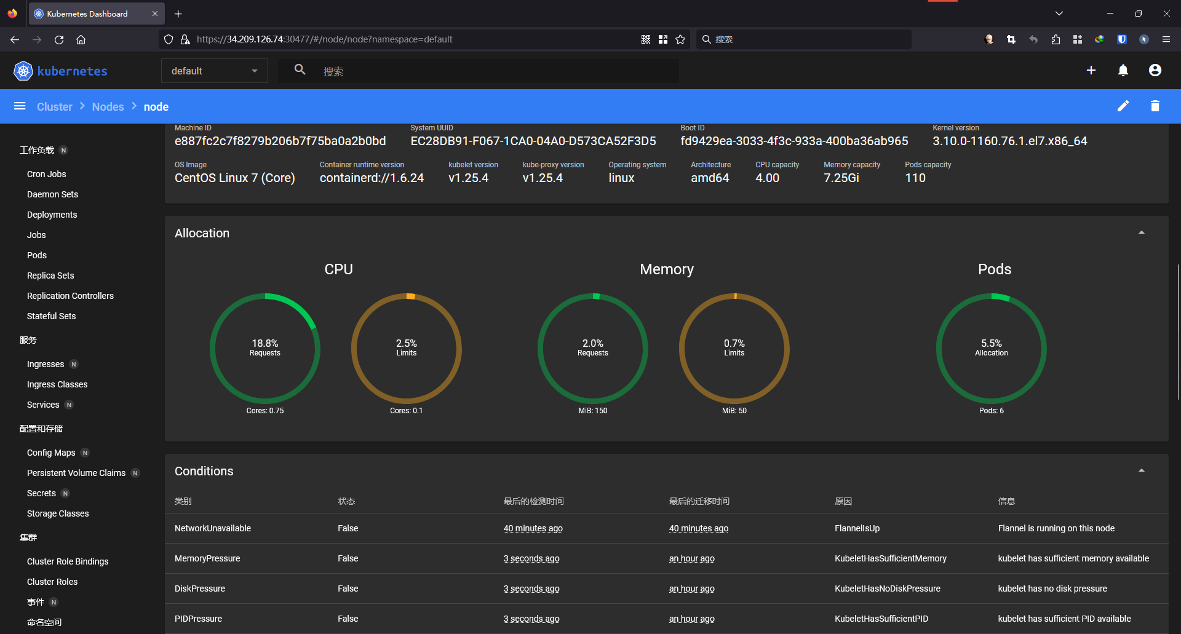1181x634 pixels.
Task: Click the KubeletHasSufficientPID reason
Action: [881, 619]
